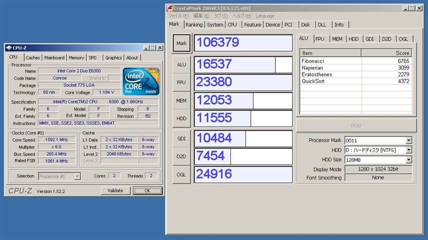Click the ALU score bar 16537
Viewport: 428px width, 240px height.
coord(243,65)
